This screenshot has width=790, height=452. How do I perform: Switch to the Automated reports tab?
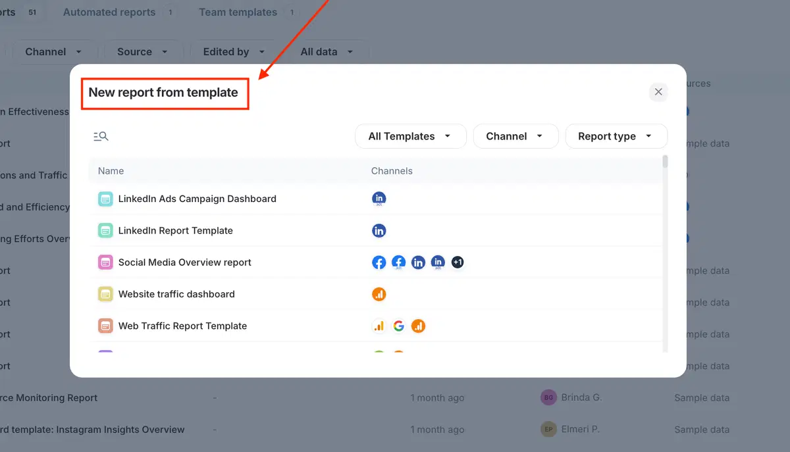point(109,12)
